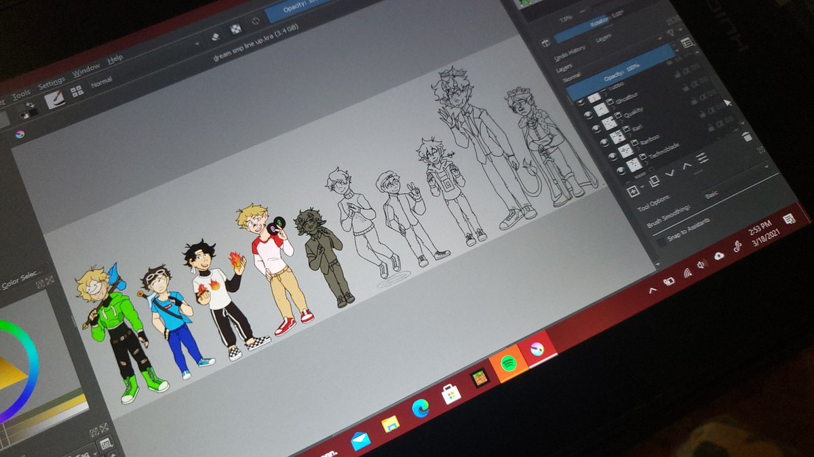This screenshot has width=814, height=457.
Task: Open the brush preset editor icon
Action: point(56,99)
